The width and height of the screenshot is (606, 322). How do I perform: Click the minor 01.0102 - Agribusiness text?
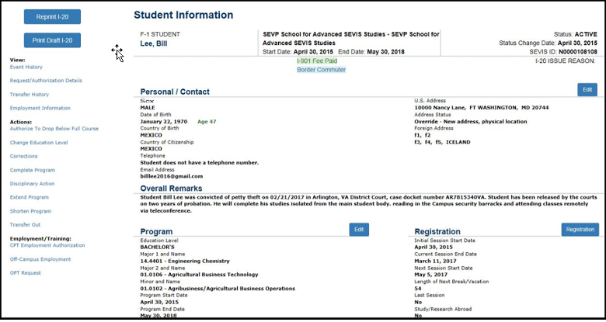218,289
